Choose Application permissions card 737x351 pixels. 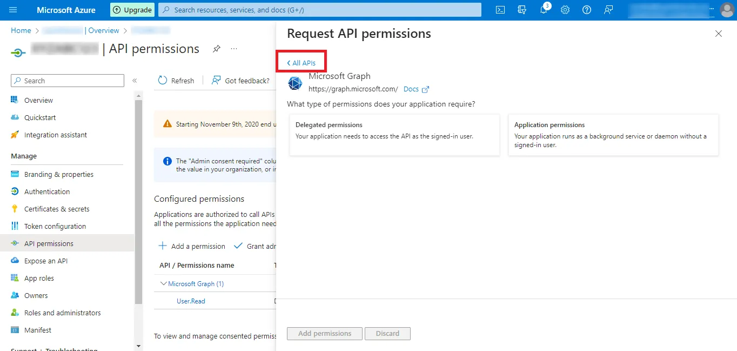[613, 135]
